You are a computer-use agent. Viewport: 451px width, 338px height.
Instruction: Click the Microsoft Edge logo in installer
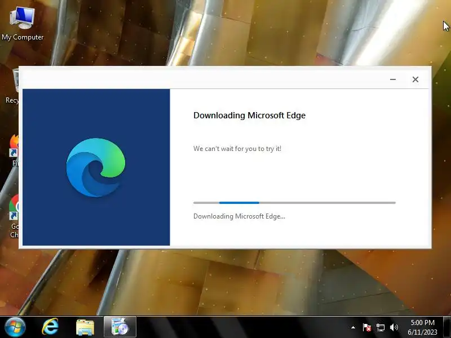pos(96,167)
